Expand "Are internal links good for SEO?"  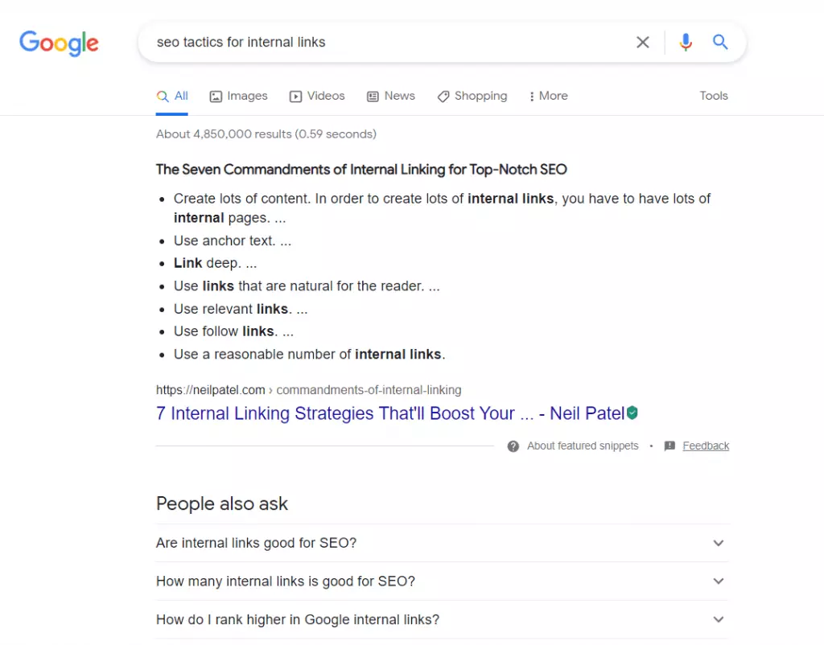(719, 543)
